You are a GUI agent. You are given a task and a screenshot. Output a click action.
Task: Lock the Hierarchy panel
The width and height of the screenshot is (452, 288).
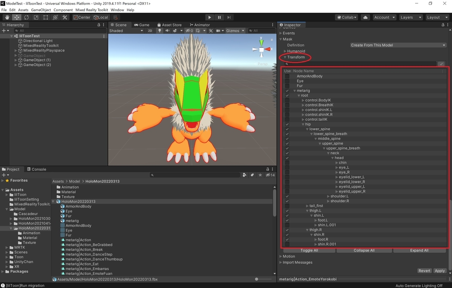tap(99, 25)
